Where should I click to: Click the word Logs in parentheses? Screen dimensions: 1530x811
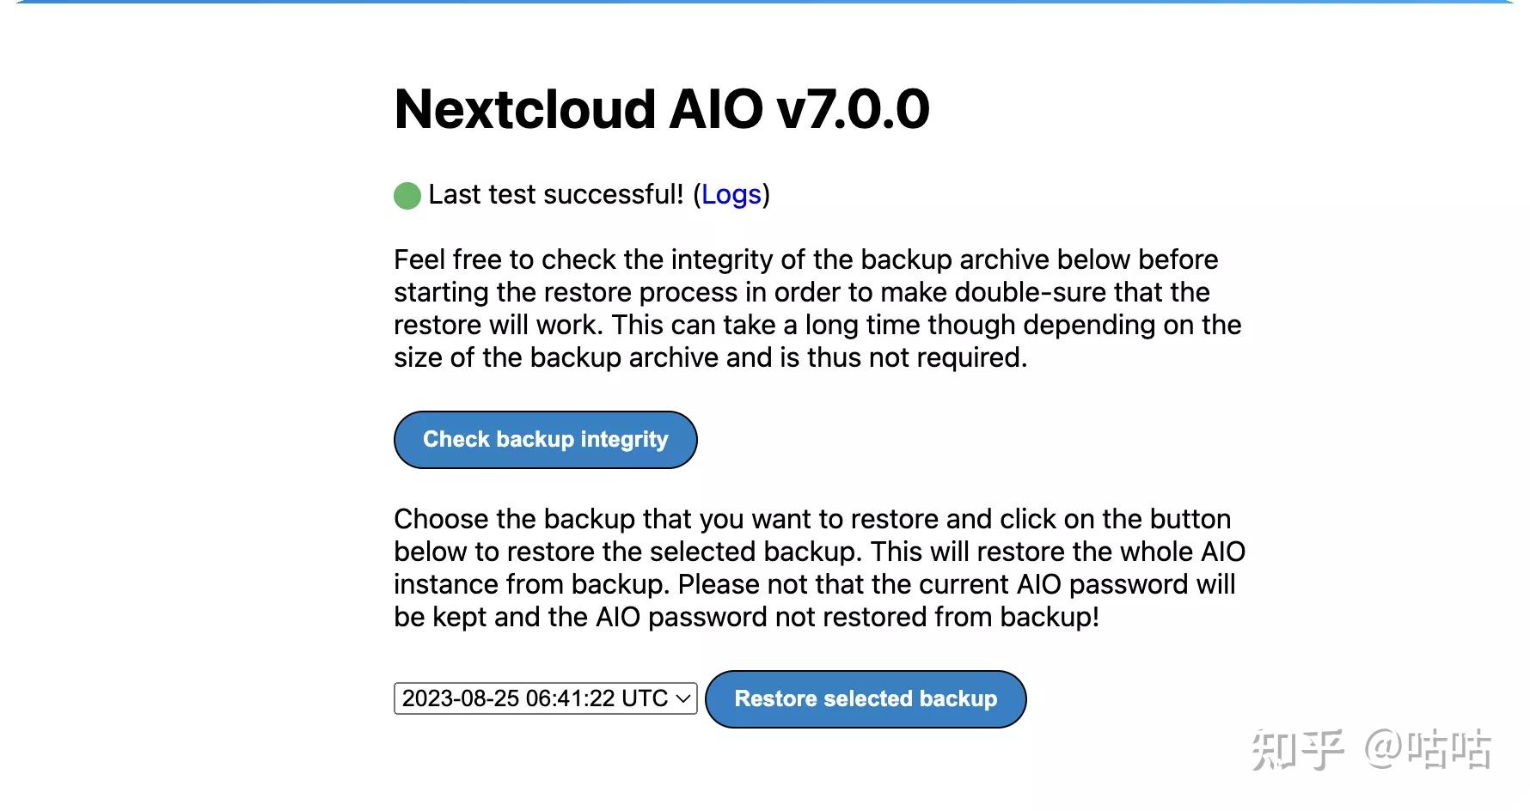click(x=730, y=194)
